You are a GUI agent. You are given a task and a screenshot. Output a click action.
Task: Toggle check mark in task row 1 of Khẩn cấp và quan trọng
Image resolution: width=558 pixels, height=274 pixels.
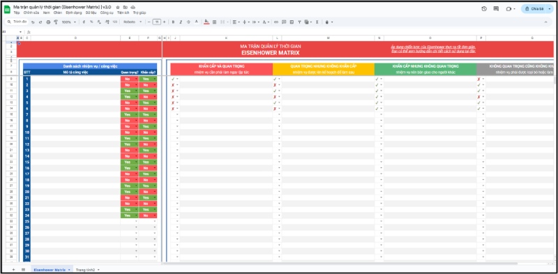(173, 79)
